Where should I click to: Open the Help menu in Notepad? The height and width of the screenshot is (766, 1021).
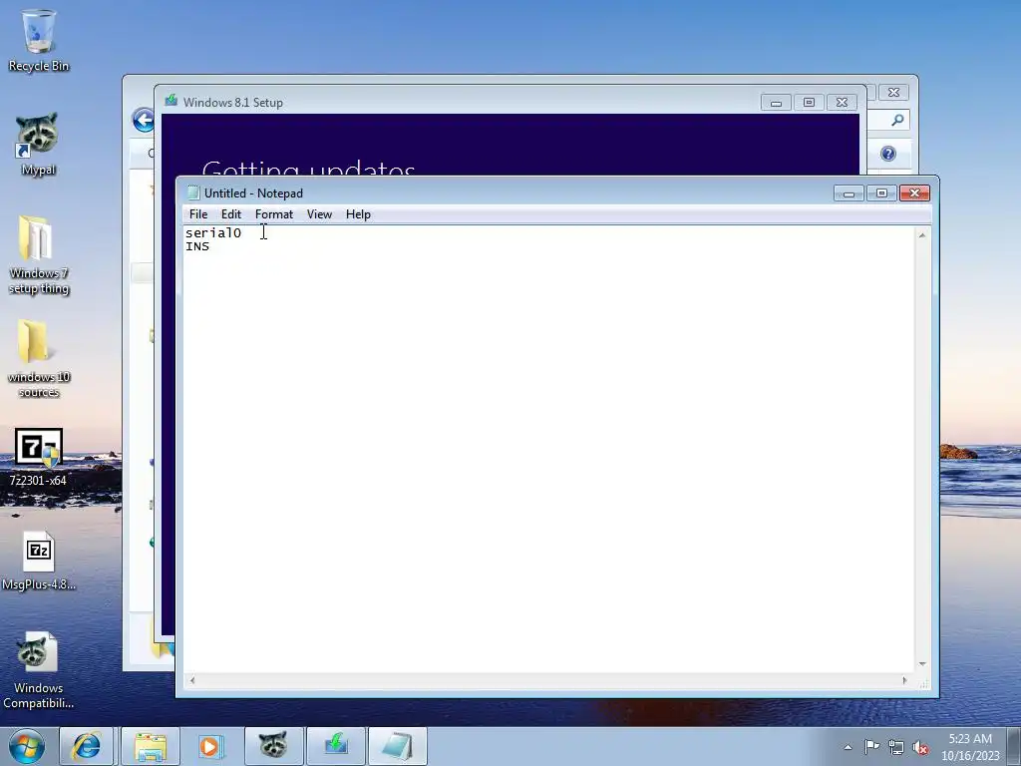click(358, 214)
